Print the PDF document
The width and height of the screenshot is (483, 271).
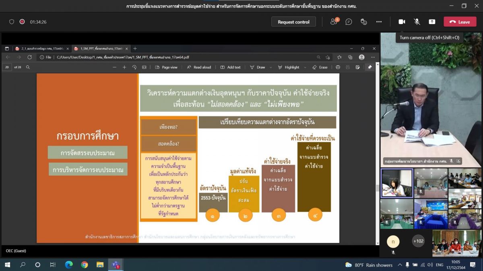point(338,67)
